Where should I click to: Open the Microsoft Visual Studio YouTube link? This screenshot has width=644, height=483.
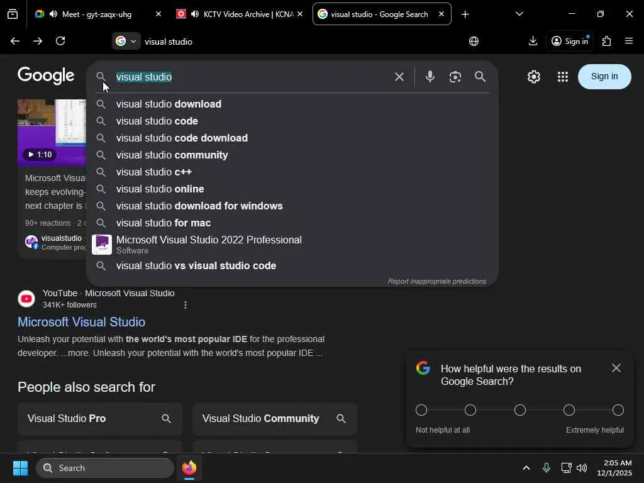81,322
